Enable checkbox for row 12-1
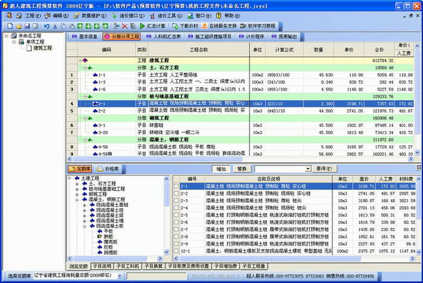This screenshot has width=423, height=283. (x=176, y=251)
